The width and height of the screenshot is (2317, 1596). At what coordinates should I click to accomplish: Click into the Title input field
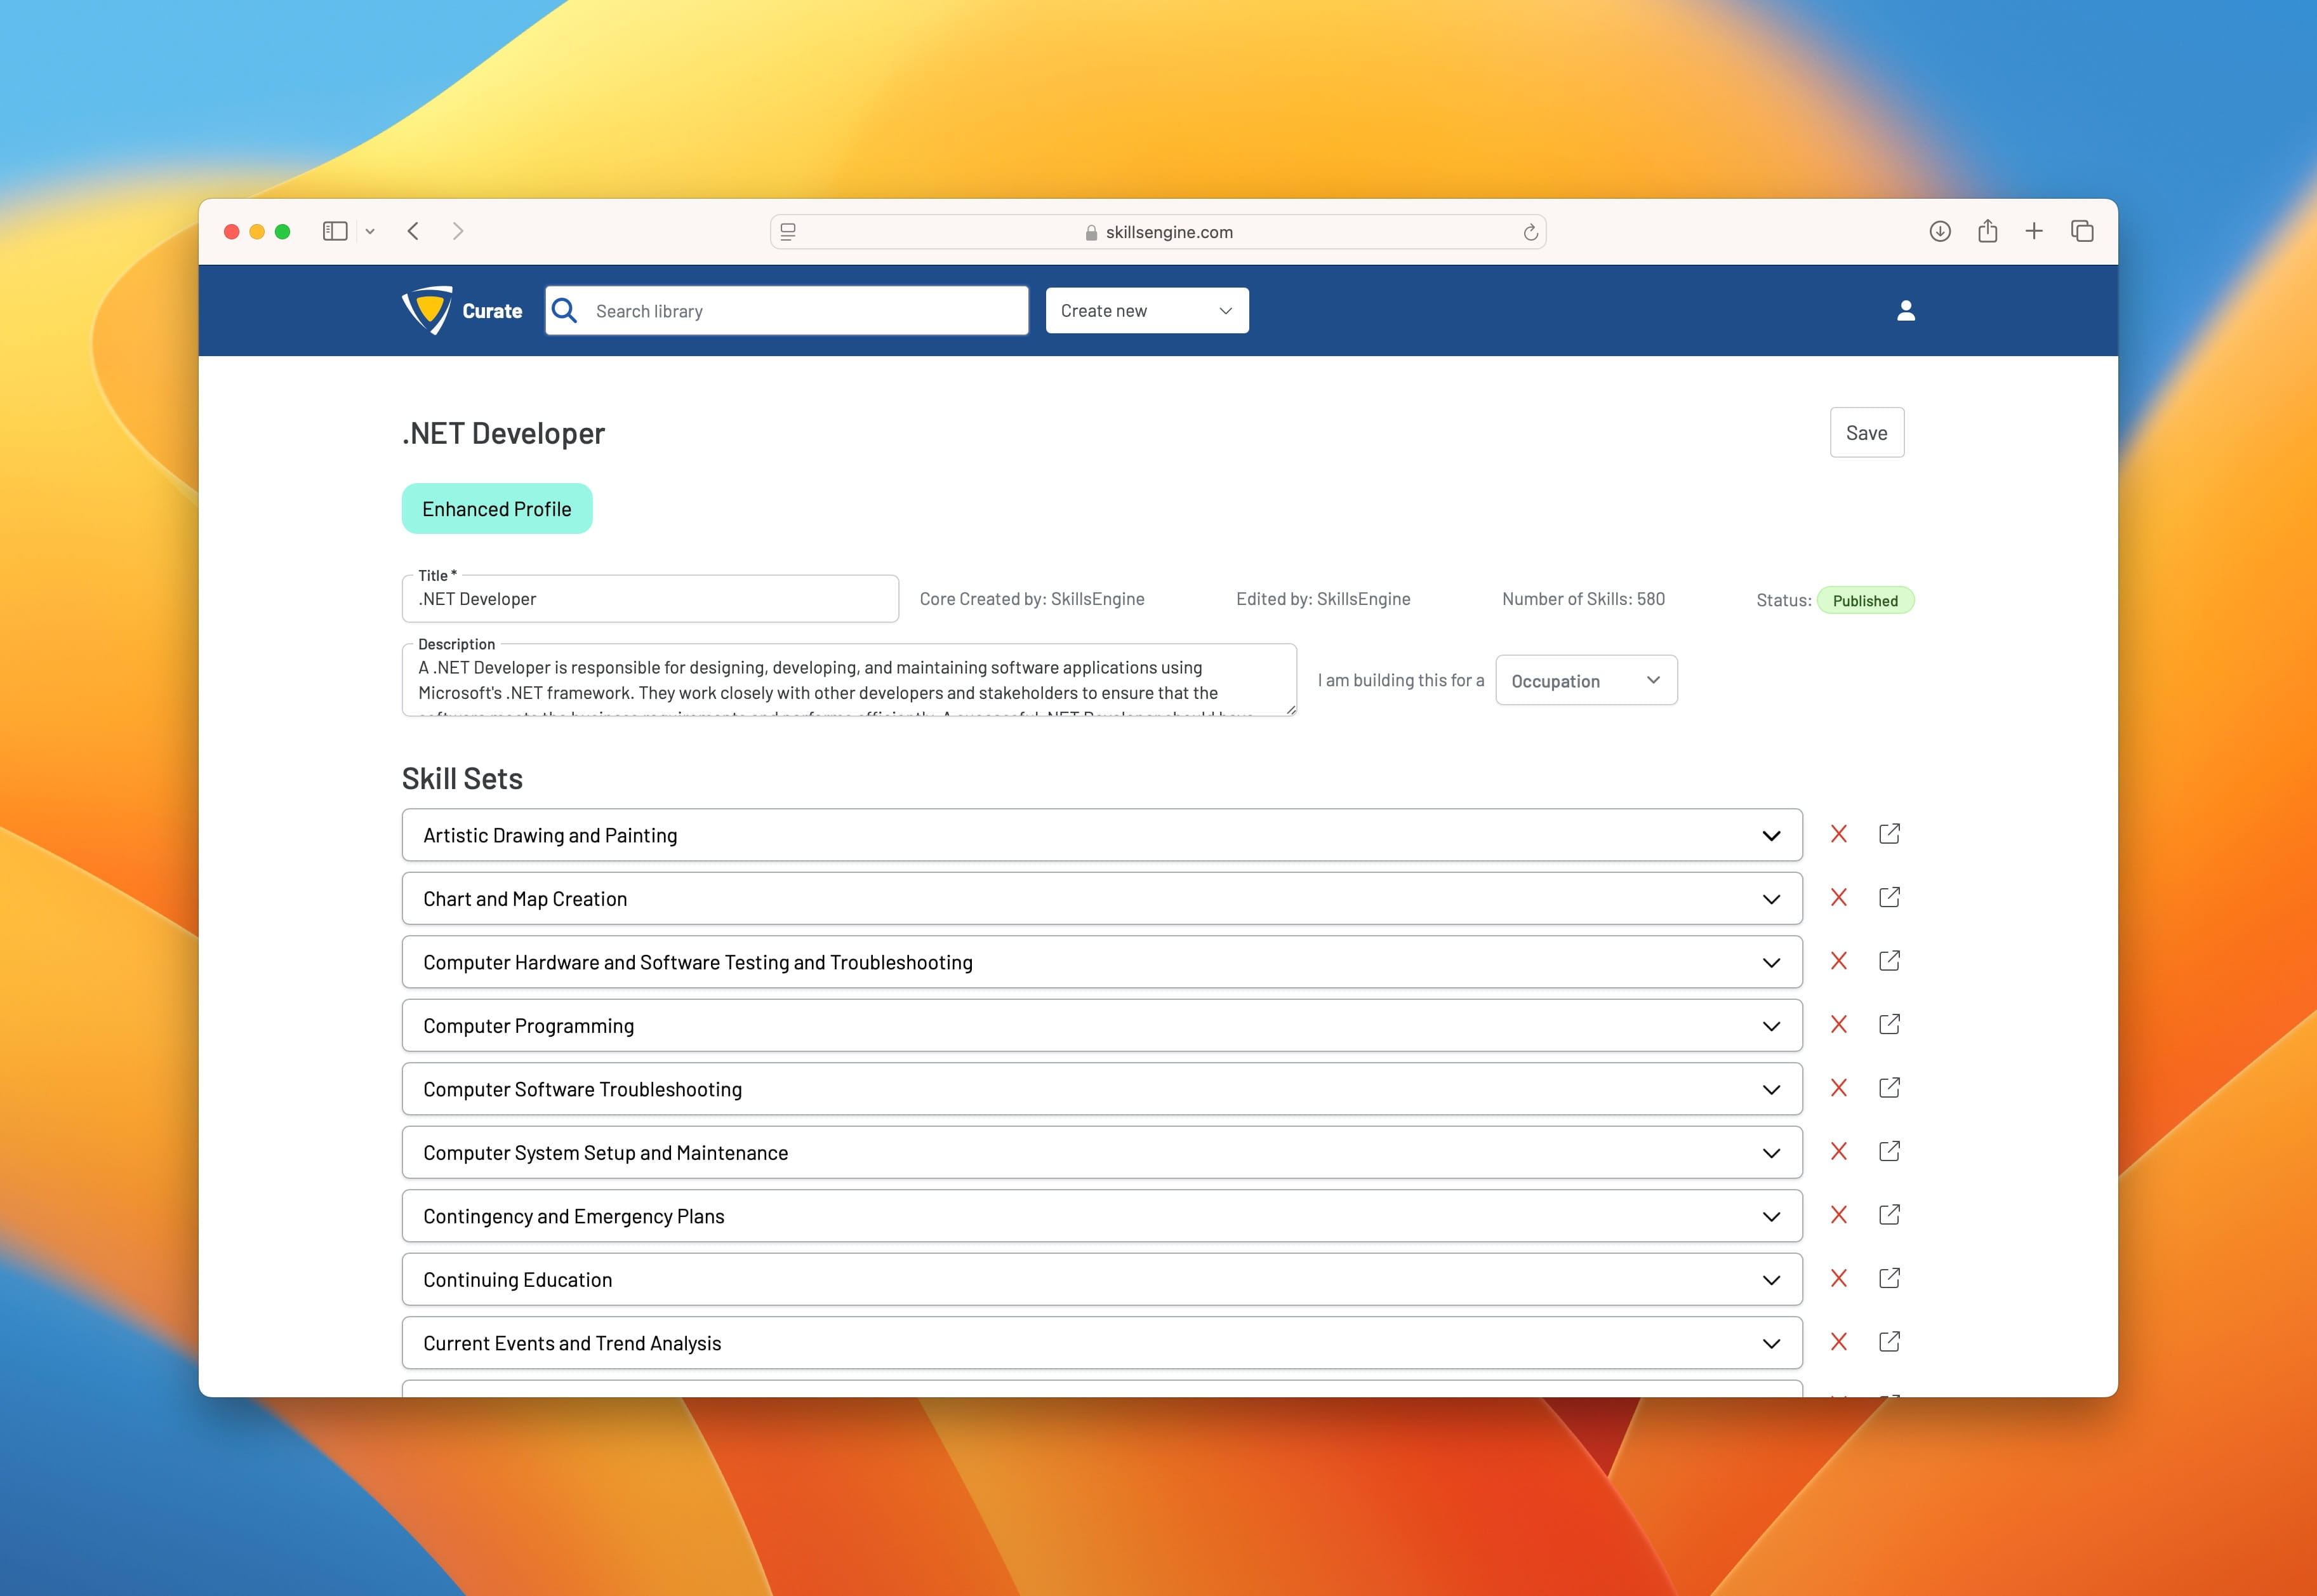[x=650, y=599]
